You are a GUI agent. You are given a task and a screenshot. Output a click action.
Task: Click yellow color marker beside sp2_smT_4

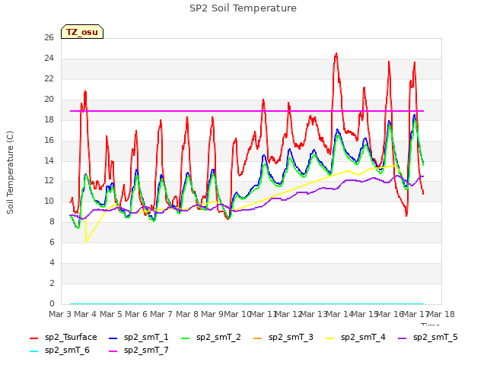(330, 338)
